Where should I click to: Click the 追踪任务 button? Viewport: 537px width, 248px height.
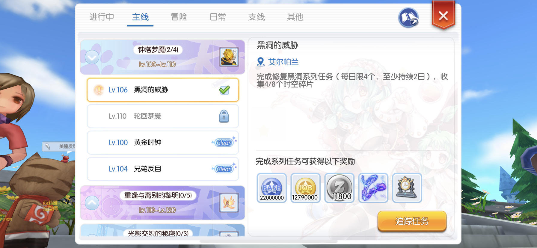(412, 221)
